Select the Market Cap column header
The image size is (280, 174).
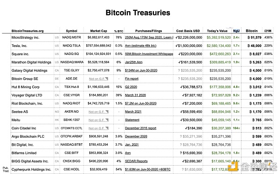98,31
